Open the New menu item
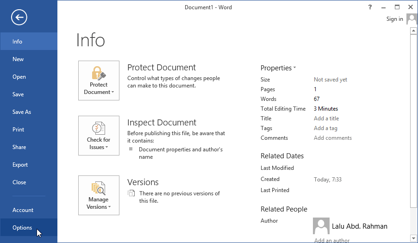This screenshot has height=243, width=418. pyautogui.click(x=29, y=59)
